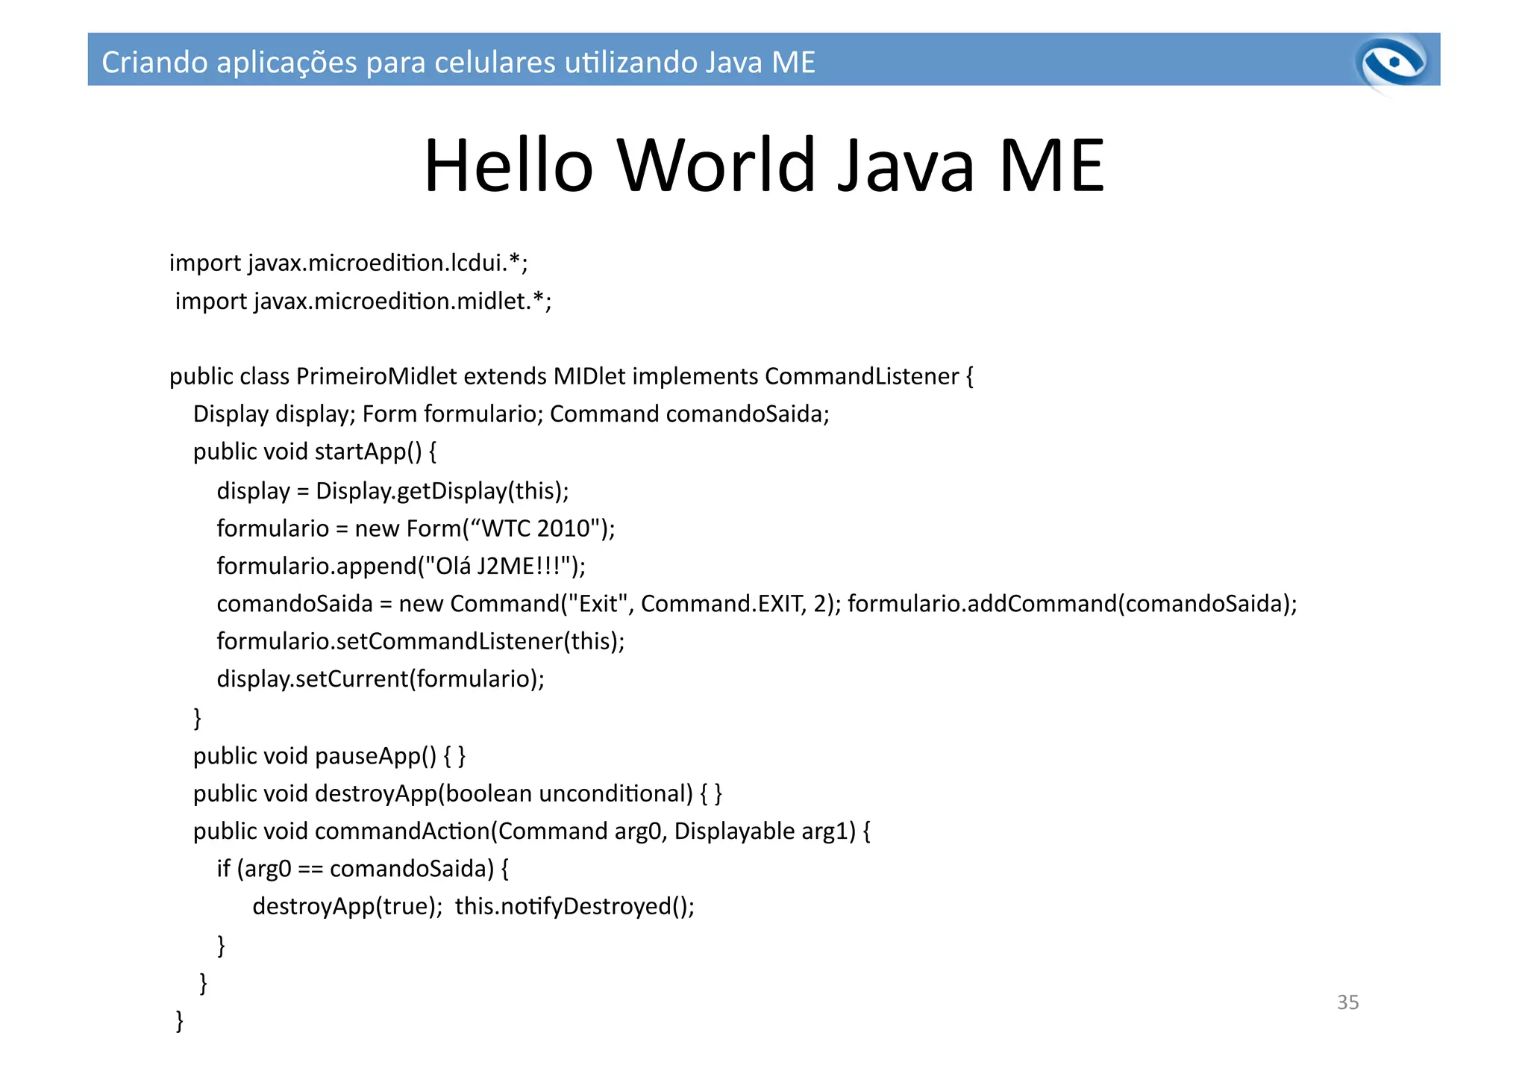Click the 'display = Display.getDisplay(this);' line
Screen dimensions: 1528x1080
(x=393, y=490)
